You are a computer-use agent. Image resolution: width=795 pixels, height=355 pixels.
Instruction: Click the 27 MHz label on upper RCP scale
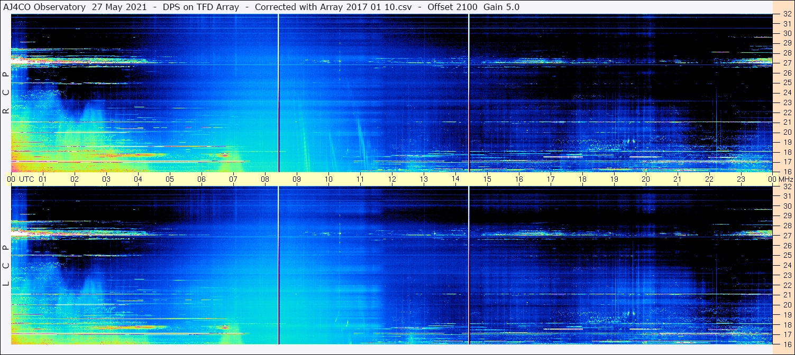click(787, 63)
